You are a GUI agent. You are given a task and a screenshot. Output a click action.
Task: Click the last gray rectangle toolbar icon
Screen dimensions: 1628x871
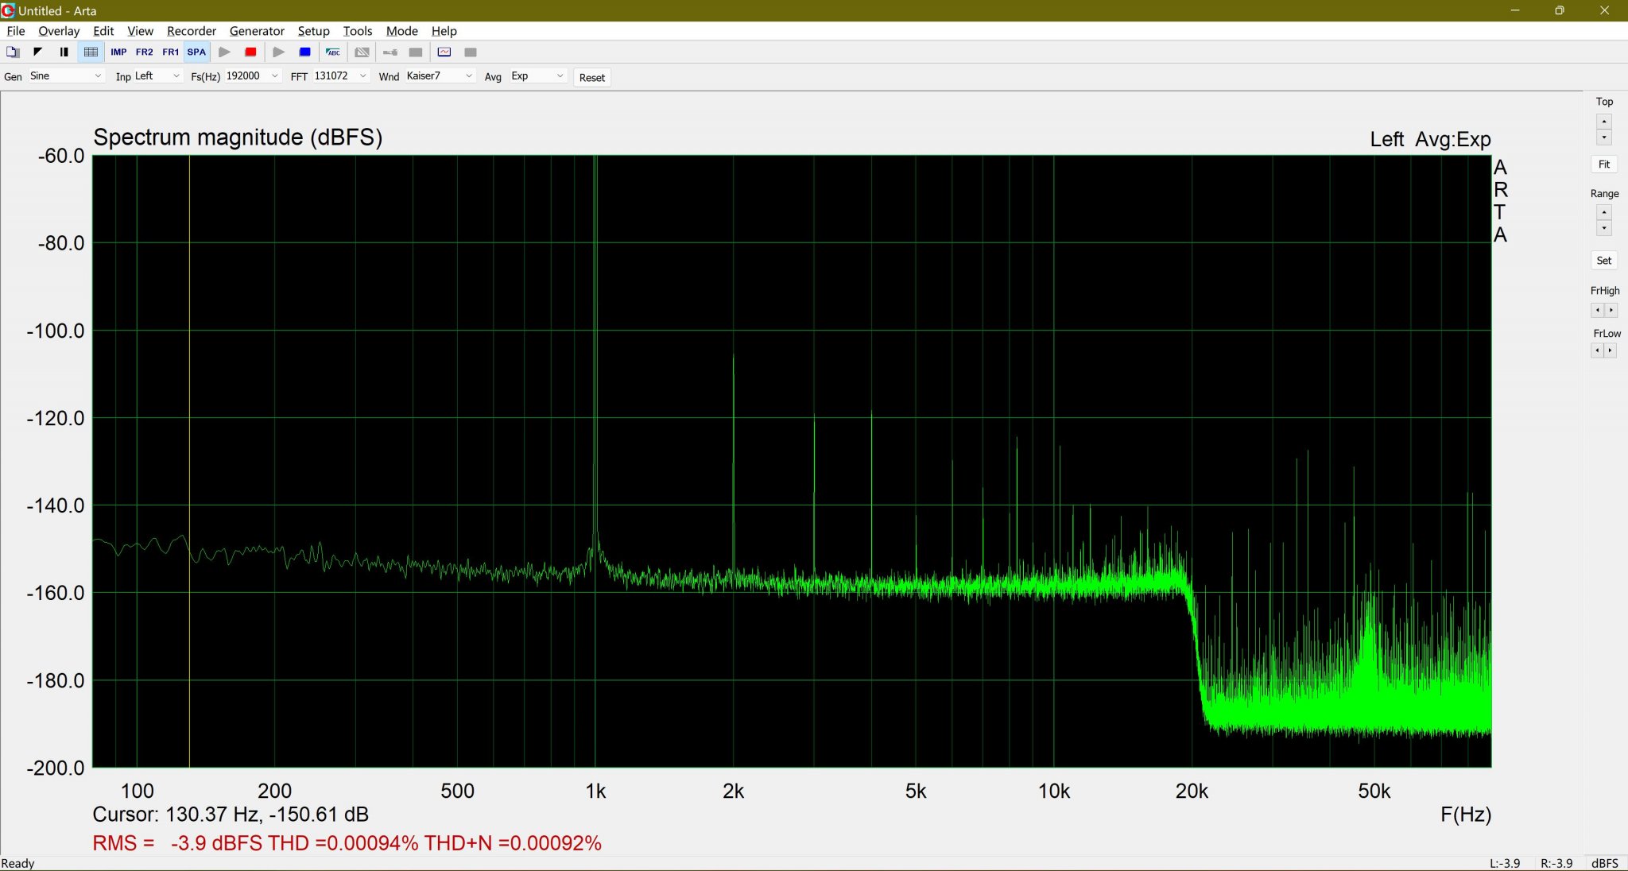pyautogui.click(x=471, y=52)
